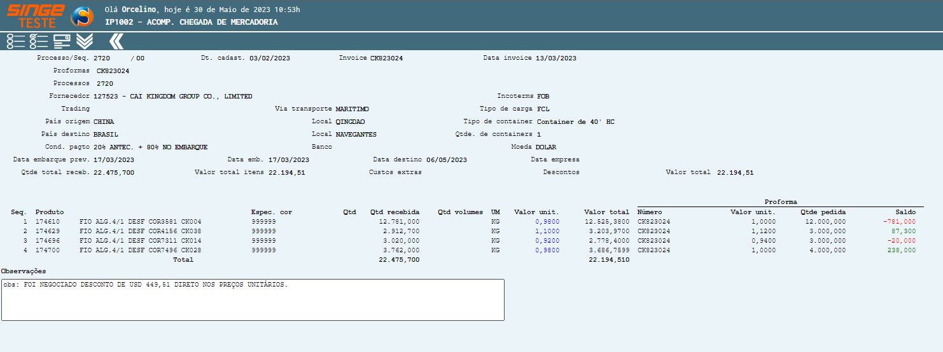Click the red saldo value -781,000

[x=898, y=222]
